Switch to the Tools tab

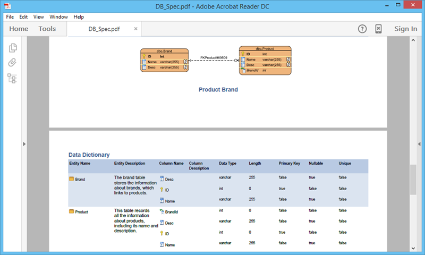pyautogui.click(x=47, y=29)
